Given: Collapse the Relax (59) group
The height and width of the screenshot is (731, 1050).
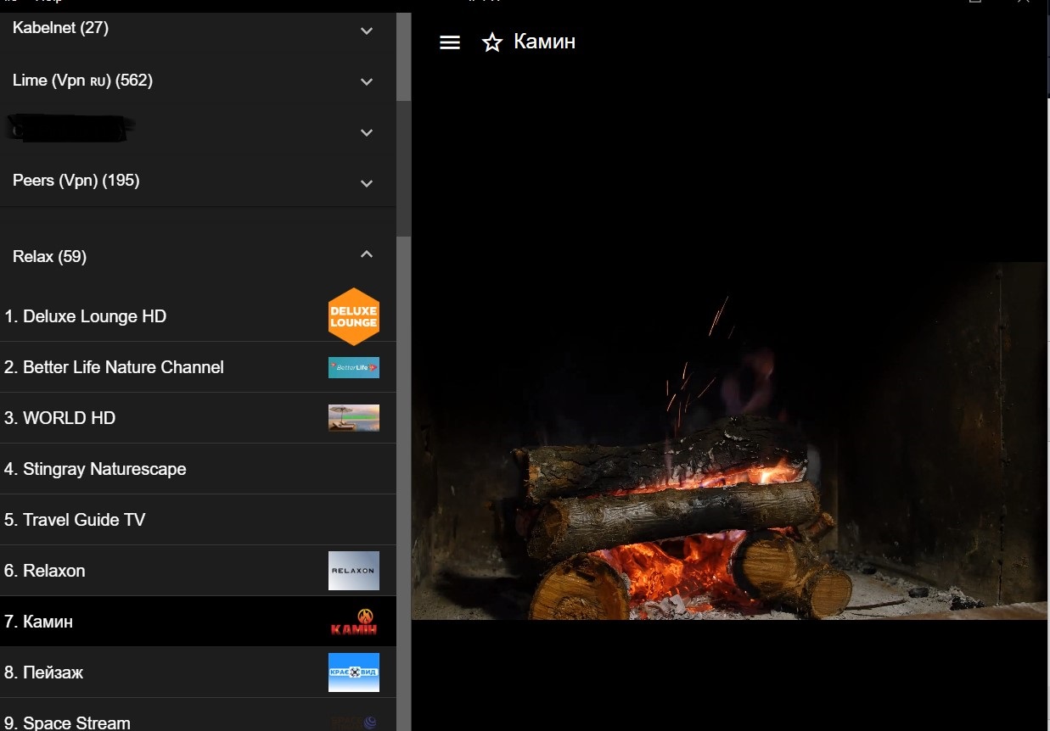Looking at the screenshot, I should pos(367,254).
